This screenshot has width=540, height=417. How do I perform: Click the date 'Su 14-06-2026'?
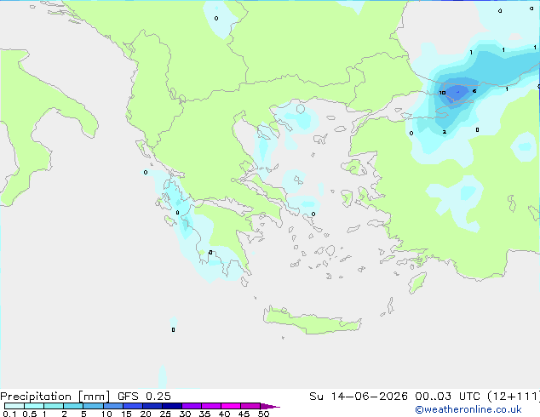point(359,397)
